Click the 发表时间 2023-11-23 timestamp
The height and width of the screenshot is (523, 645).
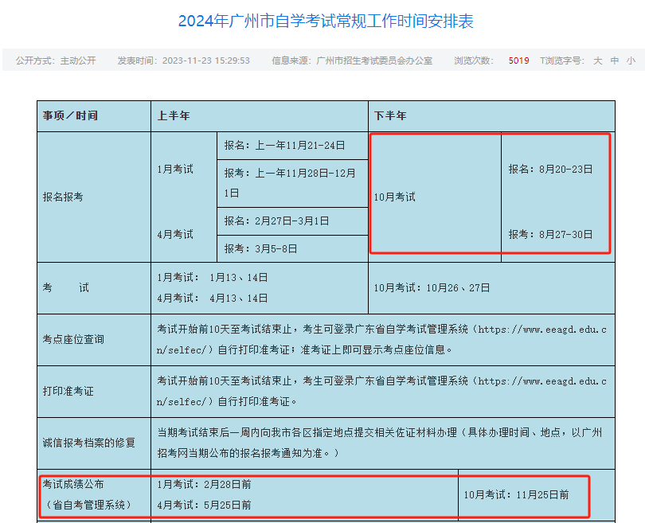coord(183,60)
